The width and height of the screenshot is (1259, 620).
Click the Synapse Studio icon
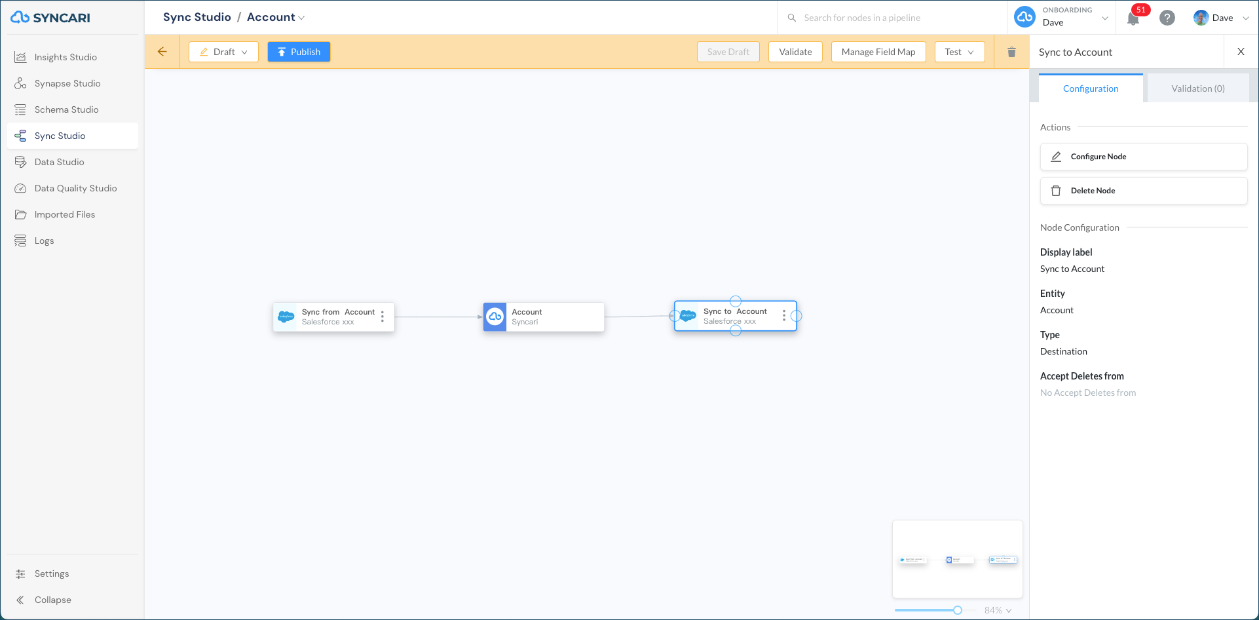pyautogui.click(x=21, y=83)
